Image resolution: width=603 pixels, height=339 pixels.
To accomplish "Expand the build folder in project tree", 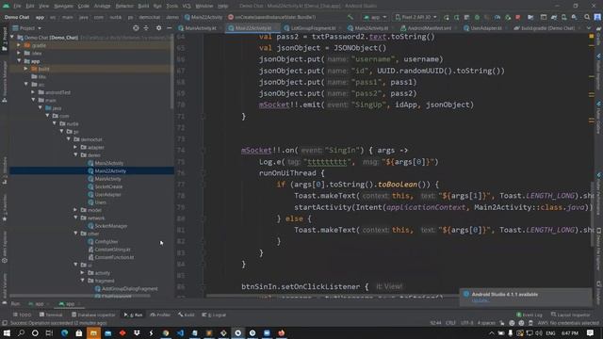I will click(x=26, y=69).
